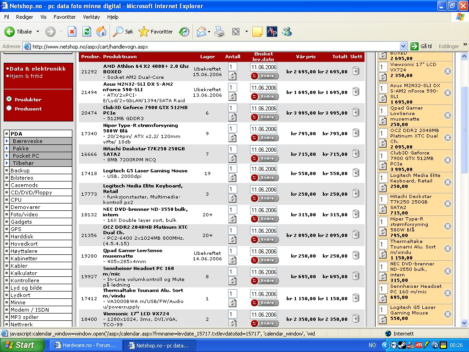Go to the Home page via the house icon
Viewport: 469px width, 352px height.
[x=101, y=32]
